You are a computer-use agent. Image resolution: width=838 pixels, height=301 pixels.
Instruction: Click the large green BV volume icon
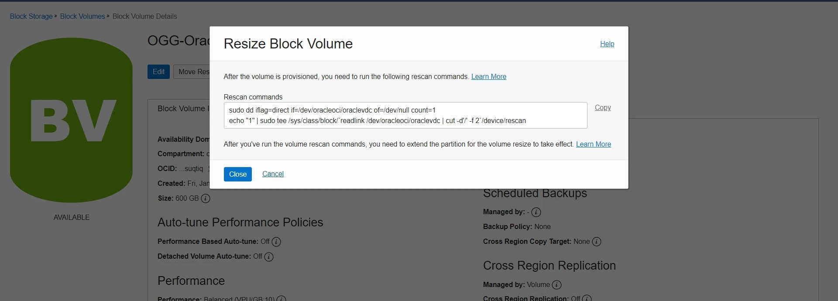coord(71,120)
